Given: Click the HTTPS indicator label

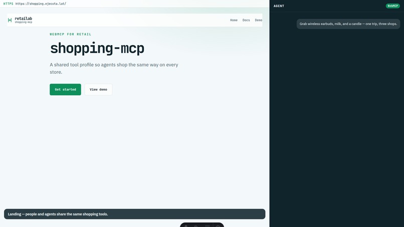Looking at the screenshot, I should (8, 4).
